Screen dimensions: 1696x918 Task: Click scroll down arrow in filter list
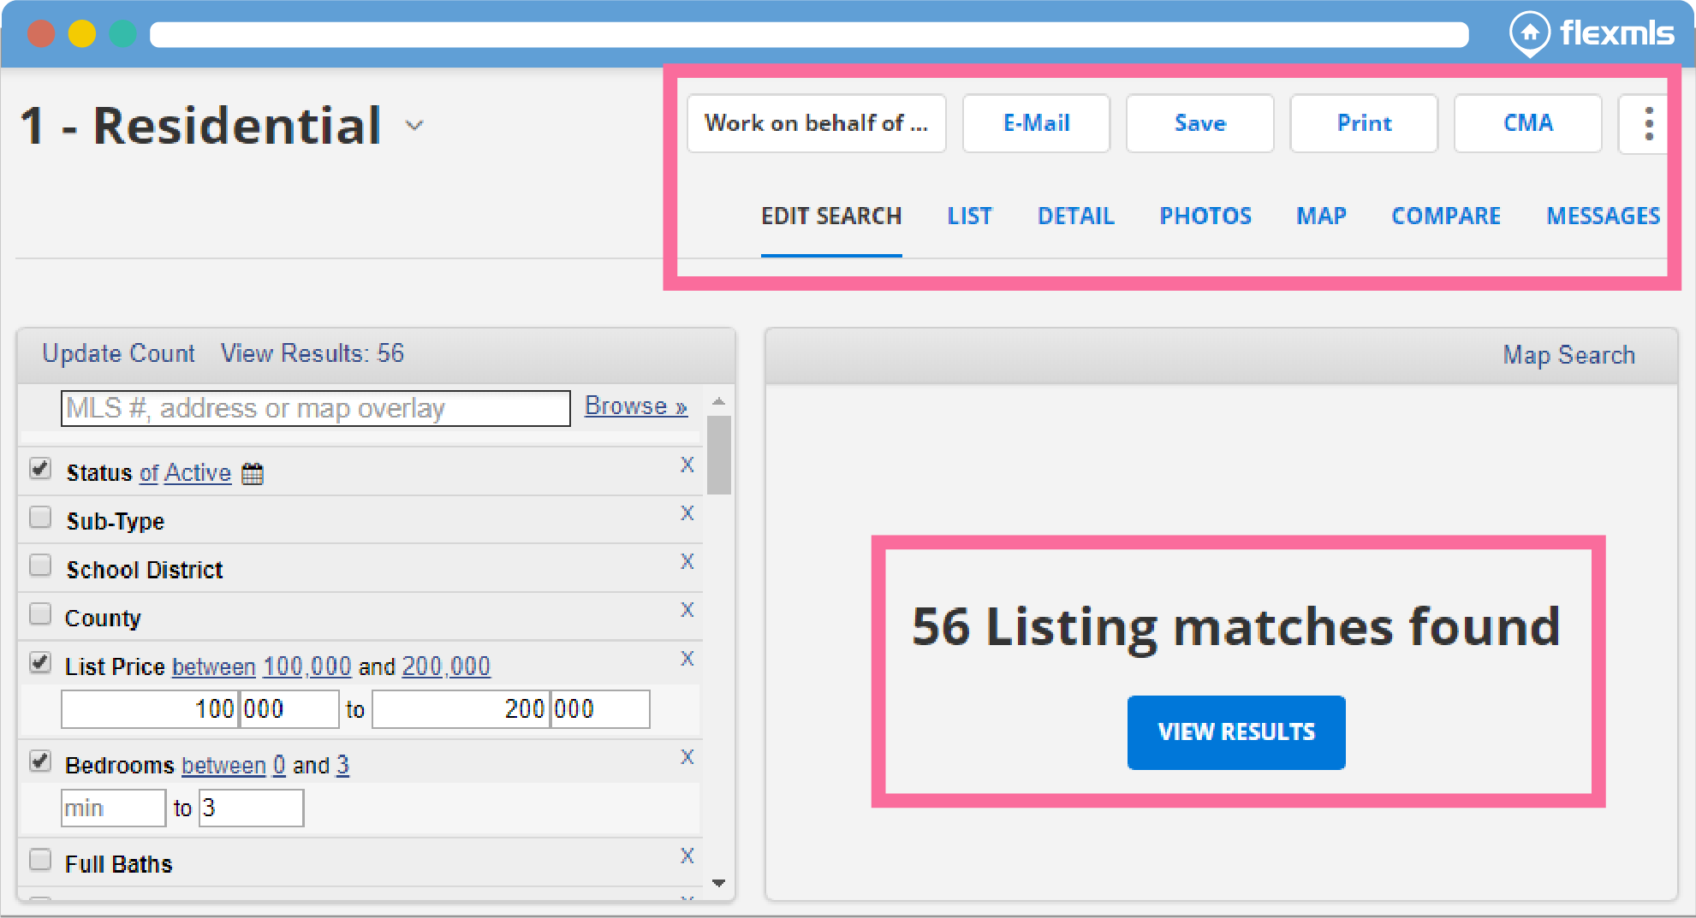(719, 883)
